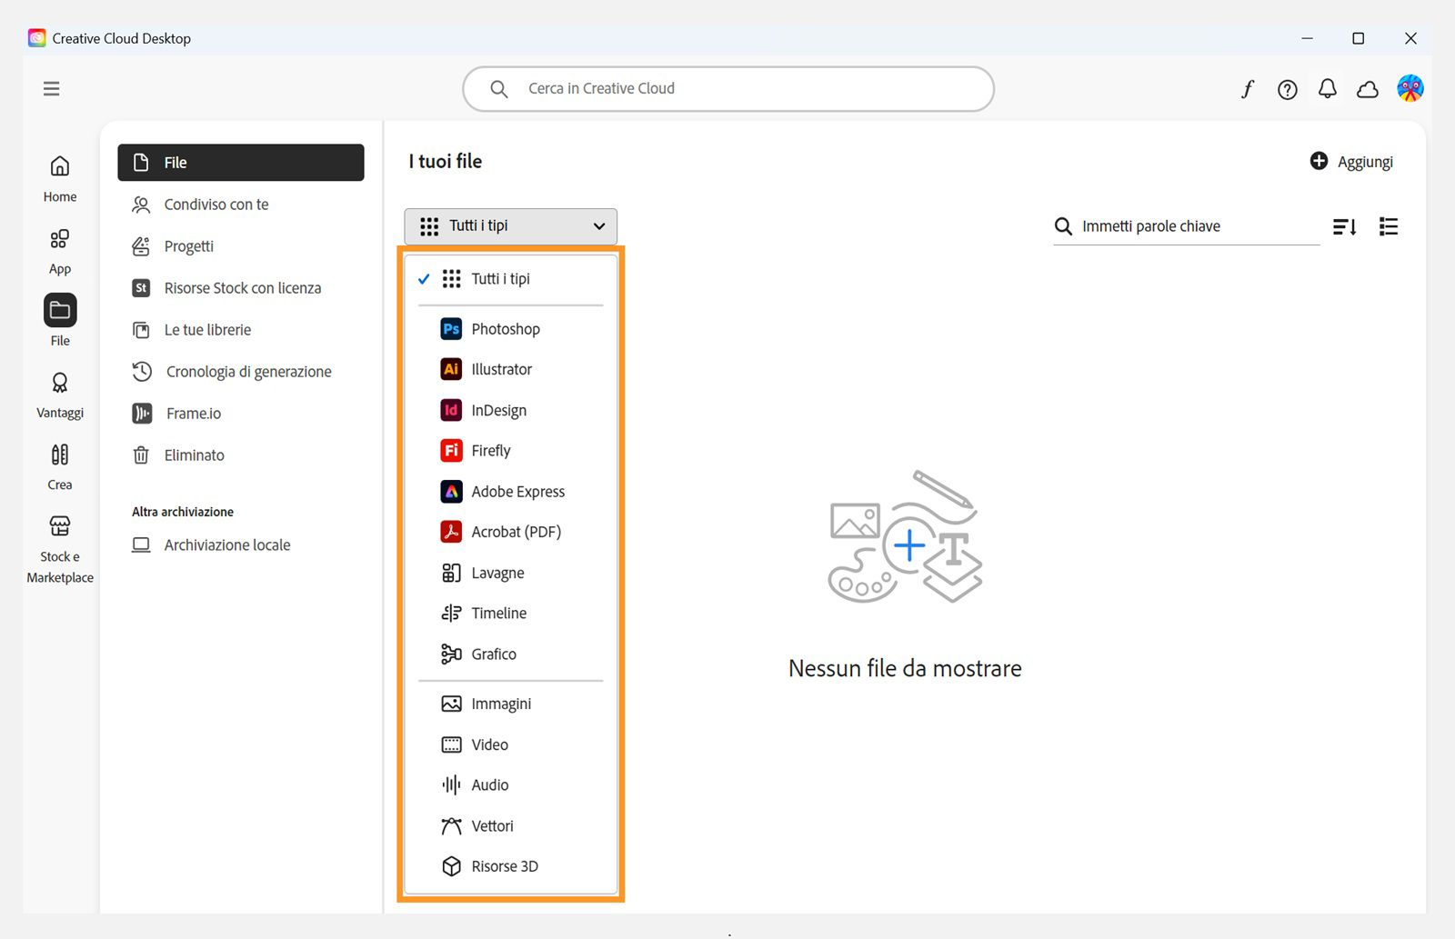Filter by Risorse 3D type
Viewport: 1455px width, 939px height.
tap(511, 866)
